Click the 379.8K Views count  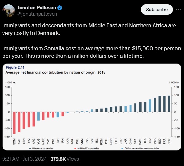(x=65, y=159)
